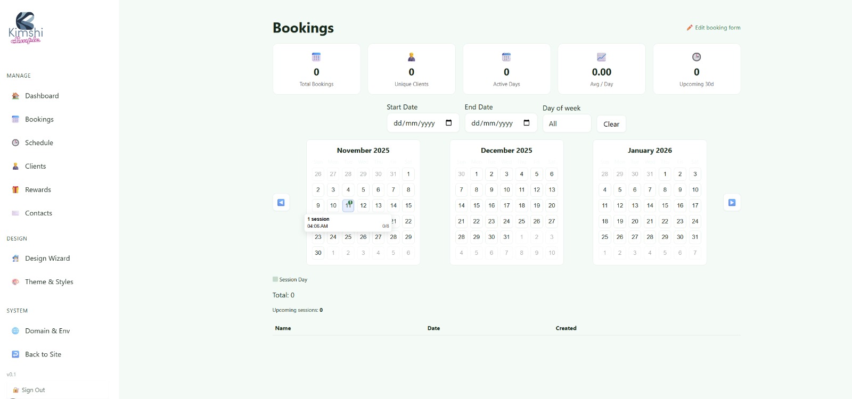Open Contacts page

(x=38, y=213)
